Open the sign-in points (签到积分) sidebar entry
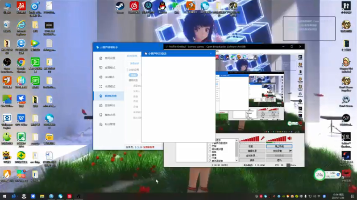The height and width of the screenshot is (200, 357). coord(108,105)
